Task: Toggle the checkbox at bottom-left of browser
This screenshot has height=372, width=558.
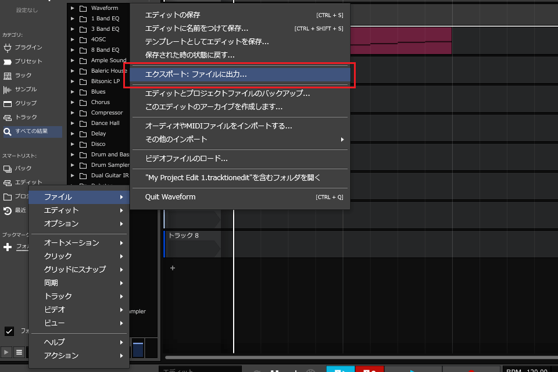Action: (9, 331)
